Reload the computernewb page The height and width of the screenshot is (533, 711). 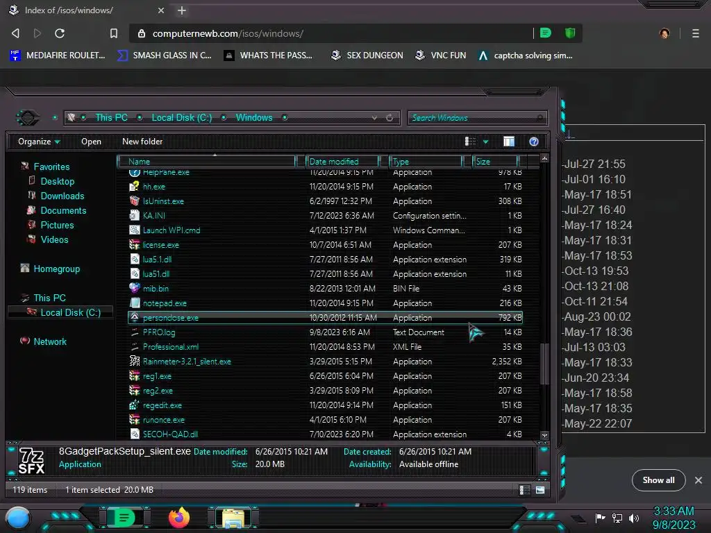60,33
